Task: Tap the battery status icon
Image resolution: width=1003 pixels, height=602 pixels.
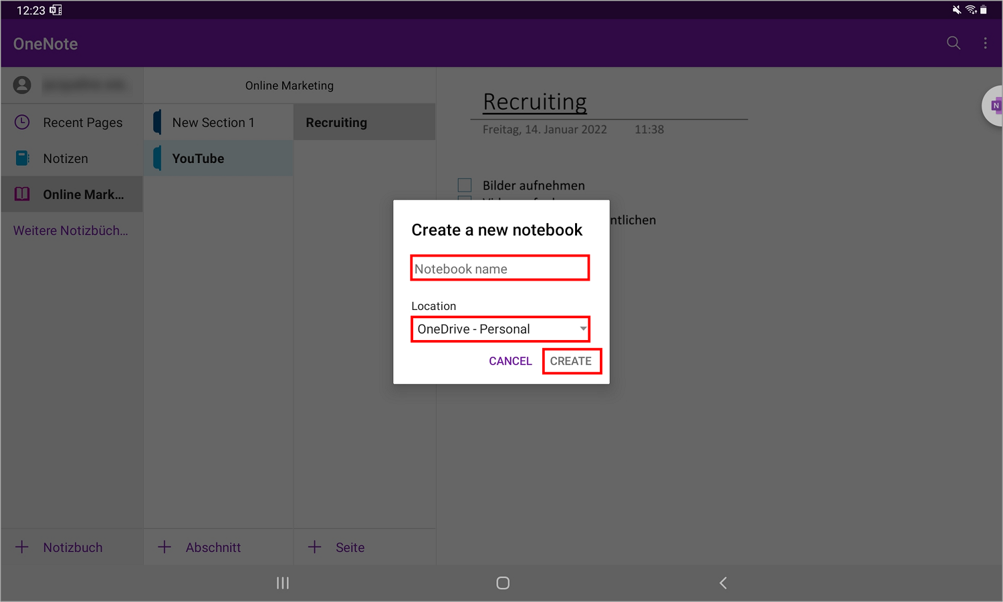Action: [x=984, y=9]
